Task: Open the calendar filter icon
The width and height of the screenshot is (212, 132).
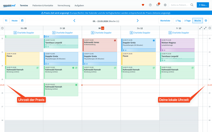Action: (x=6, y=21)
